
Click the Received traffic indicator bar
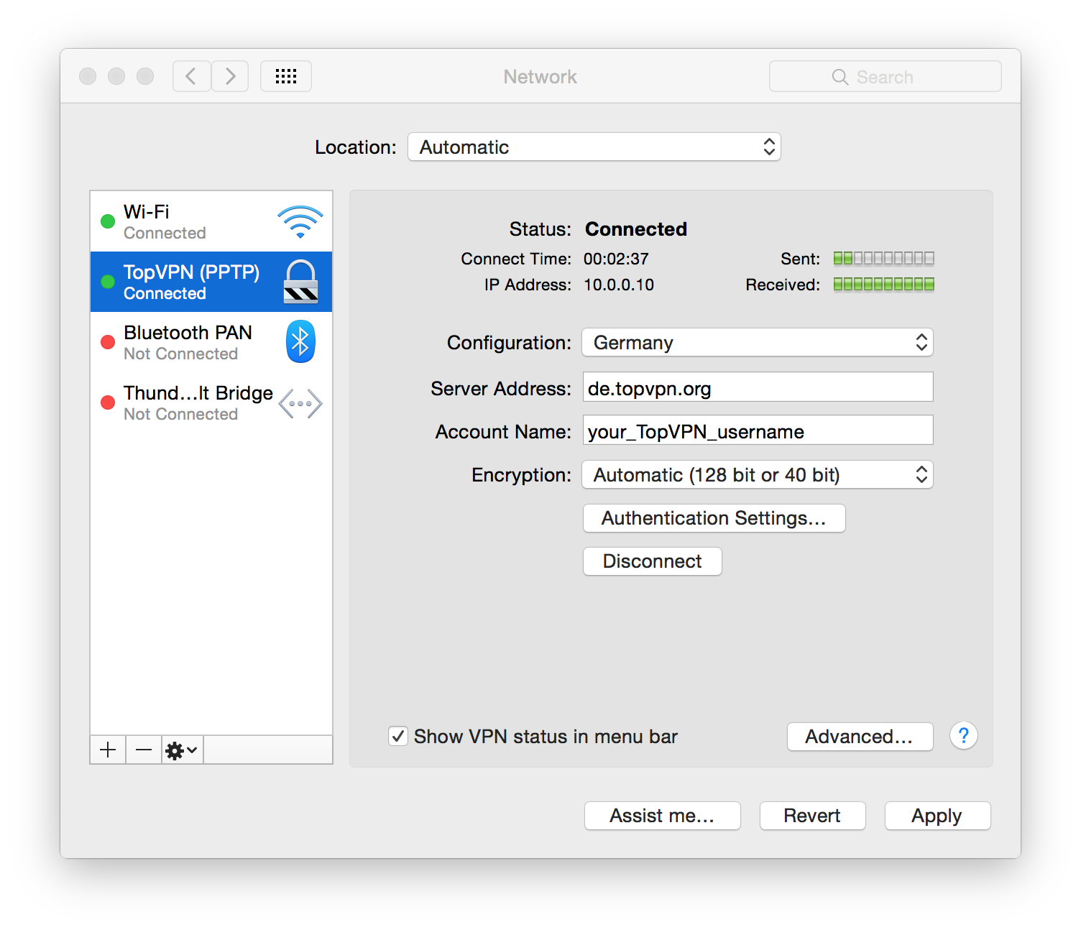pos(884,284)
